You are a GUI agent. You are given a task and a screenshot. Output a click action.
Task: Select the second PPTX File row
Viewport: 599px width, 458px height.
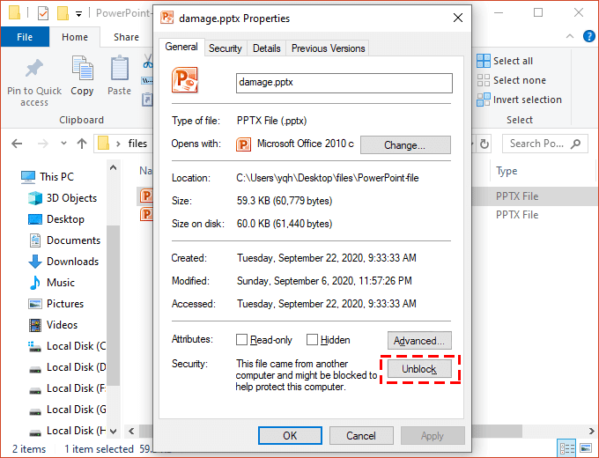pos(517,215)
